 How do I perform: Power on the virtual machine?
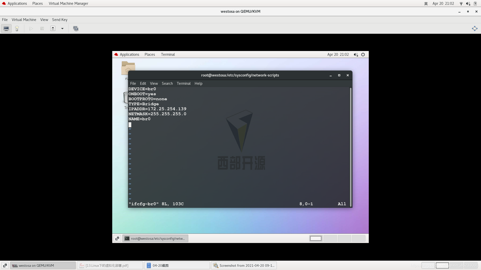[x=31, y=28]
